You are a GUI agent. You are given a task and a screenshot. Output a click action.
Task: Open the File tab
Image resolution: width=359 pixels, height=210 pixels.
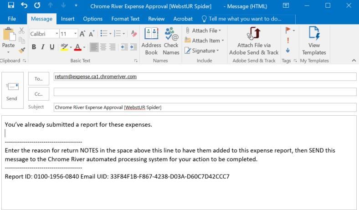click(12, 19)
